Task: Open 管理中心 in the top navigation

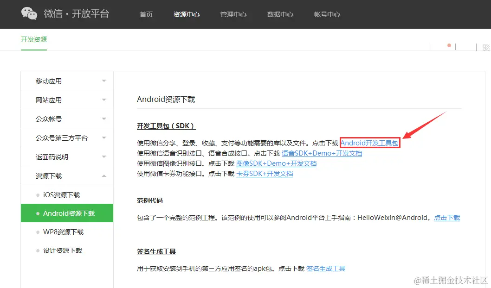Action: pyautogui.click(x=233, y=14)
